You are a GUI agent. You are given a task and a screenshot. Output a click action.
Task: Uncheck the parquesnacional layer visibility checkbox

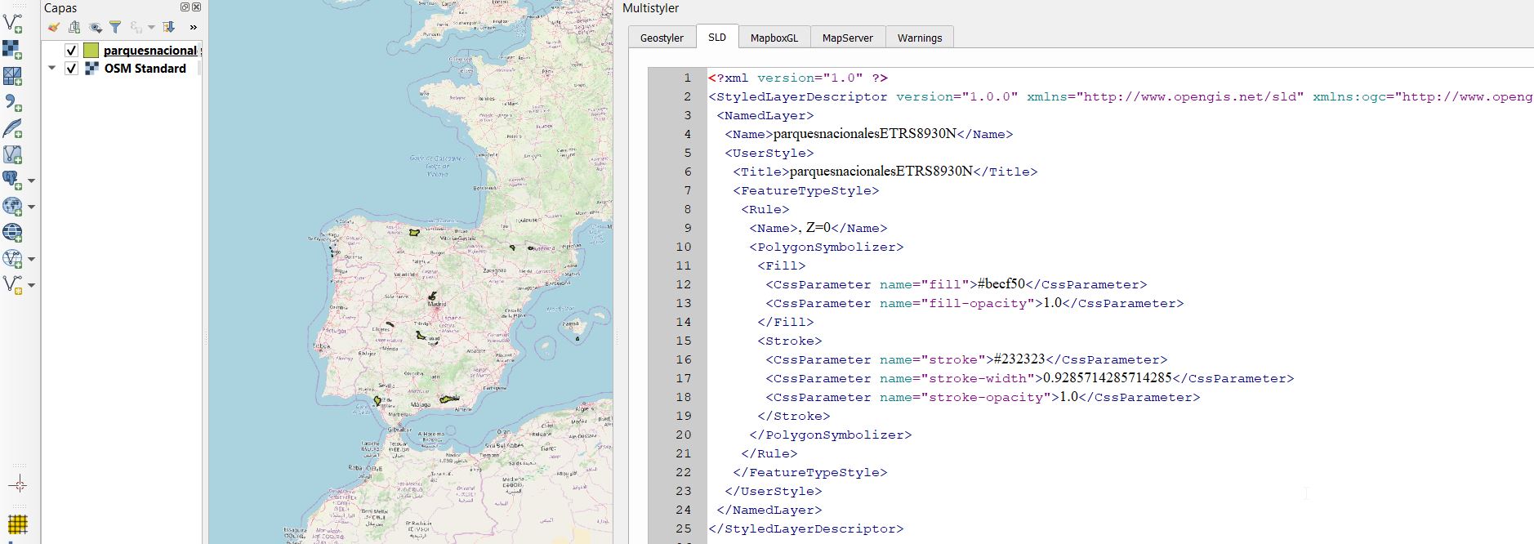point(71,51)
